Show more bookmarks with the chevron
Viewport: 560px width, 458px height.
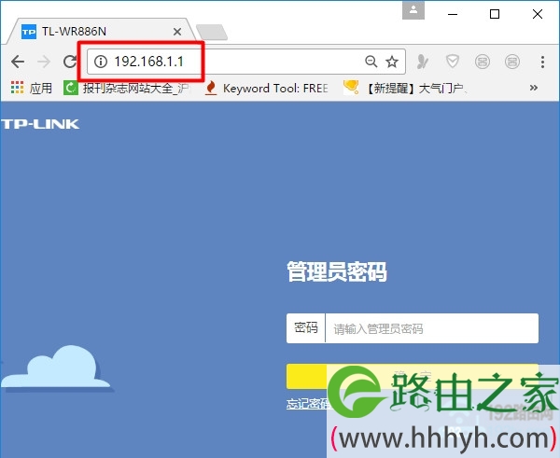[534, 88]
